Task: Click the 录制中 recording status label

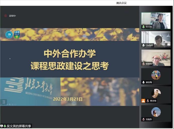Action: 13,16
